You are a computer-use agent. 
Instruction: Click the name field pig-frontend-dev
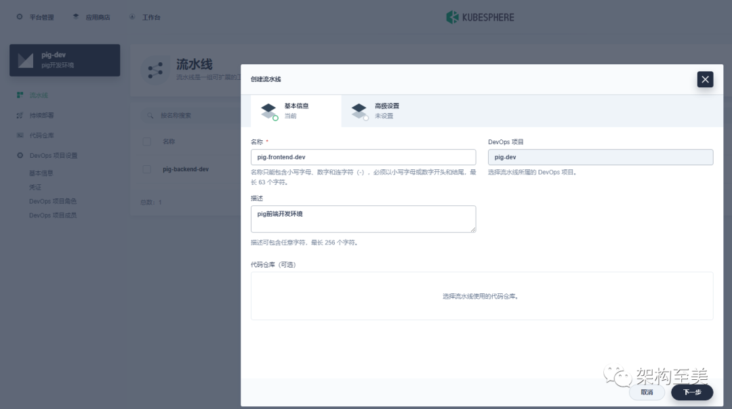(x=363, y=157)
